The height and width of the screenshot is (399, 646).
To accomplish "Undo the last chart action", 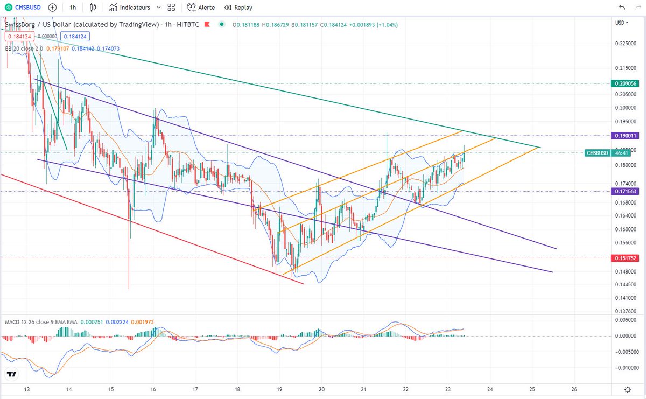I will [622, 8].
